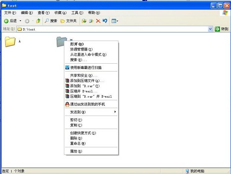The width and height of the screenshot is (231, 174).
Task: Click the Copy To folder icon
Action: click(x=91, y=21)
